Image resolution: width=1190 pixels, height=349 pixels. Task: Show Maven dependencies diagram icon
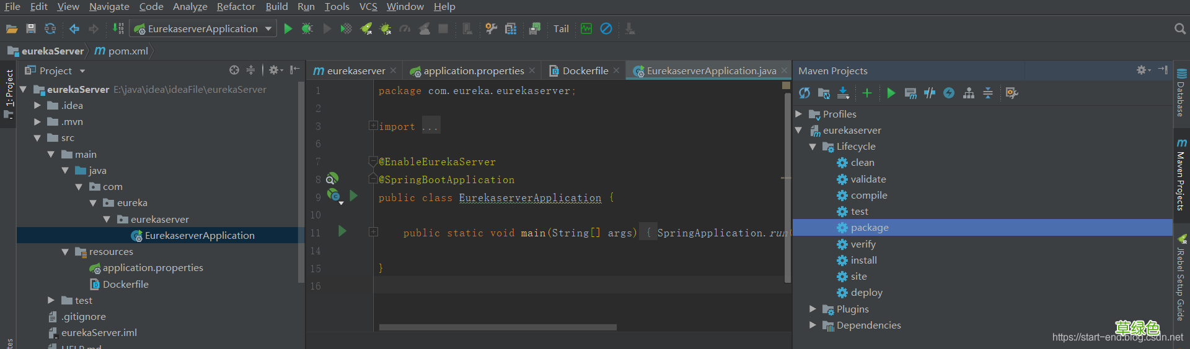tap(969, 93)
